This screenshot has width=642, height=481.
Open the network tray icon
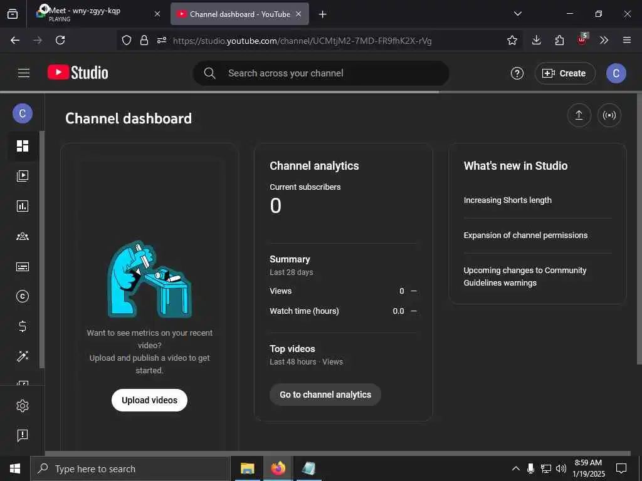(x=546, y=468)
